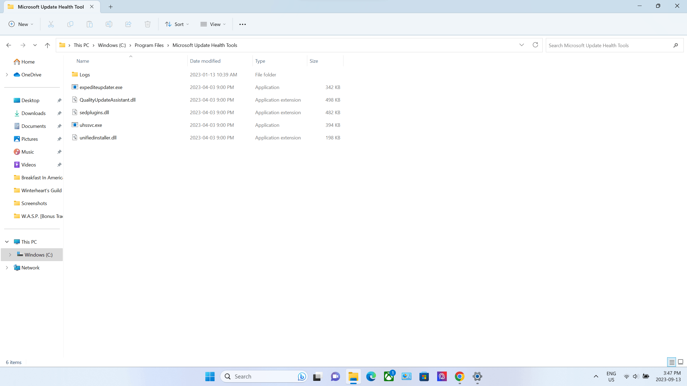Open Google Chrome from the taskbar

459,376
